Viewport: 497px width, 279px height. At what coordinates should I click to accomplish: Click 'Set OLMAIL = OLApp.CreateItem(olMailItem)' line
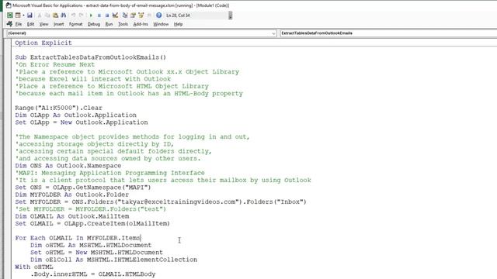pyautogui.click(x=92, y=224)
